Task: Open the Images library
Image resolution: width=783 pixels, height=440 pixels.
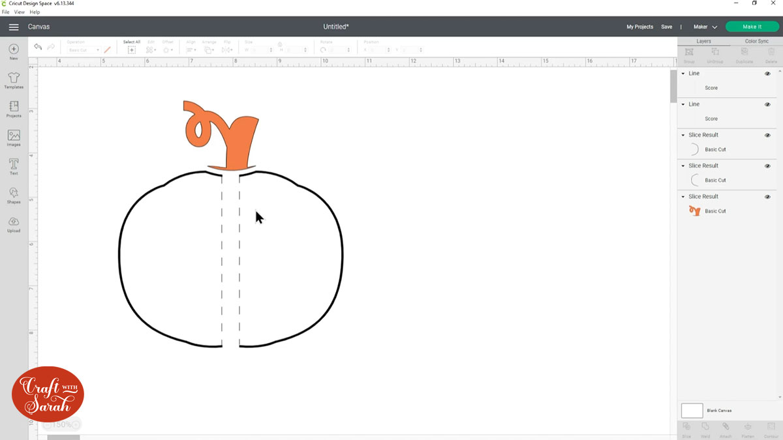Action: [x=14, y=138]
